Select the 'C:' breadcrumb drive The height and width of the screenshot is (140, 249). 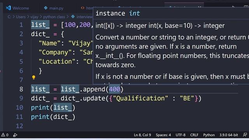point(9,17)
